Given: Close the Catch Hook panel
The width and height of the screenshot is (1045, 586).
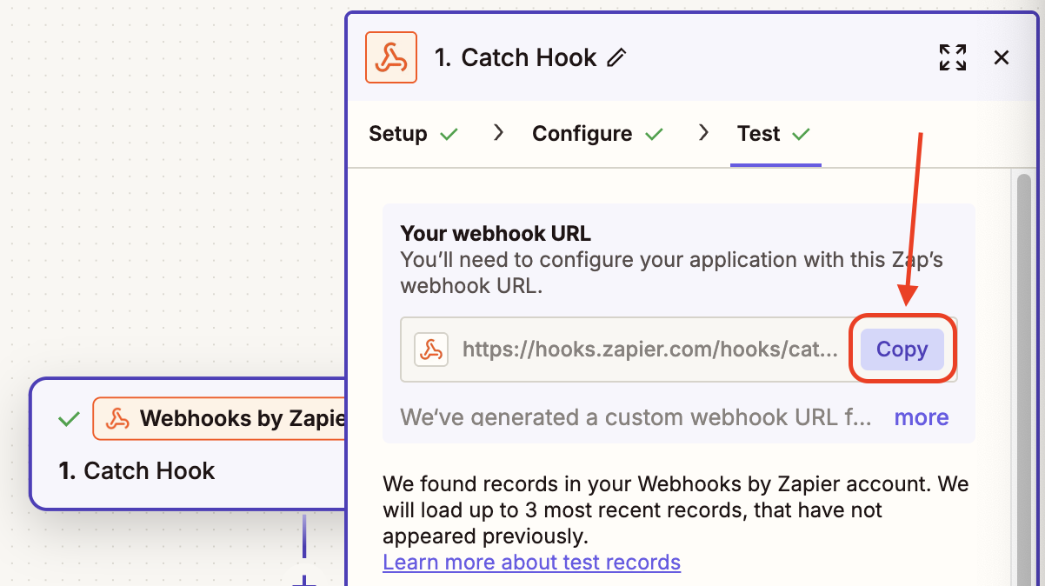Looking at the screenshot, I should tap(1002, 57).
